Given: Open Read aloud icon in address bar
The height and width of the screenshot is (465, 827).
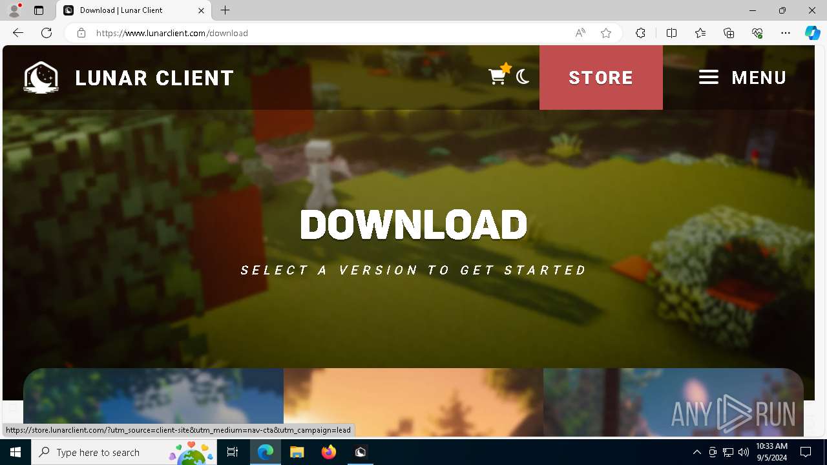Looking at the screenshot, I should [580, 33].
